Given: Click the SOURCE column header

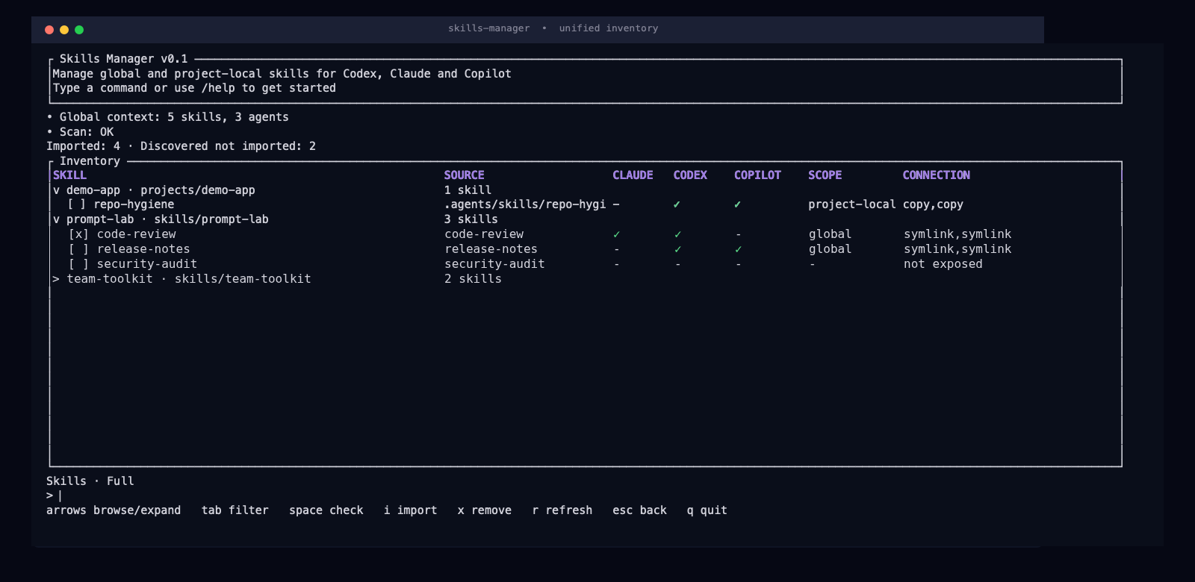Looking at the screenshot, I should click(x=464, y=175).
